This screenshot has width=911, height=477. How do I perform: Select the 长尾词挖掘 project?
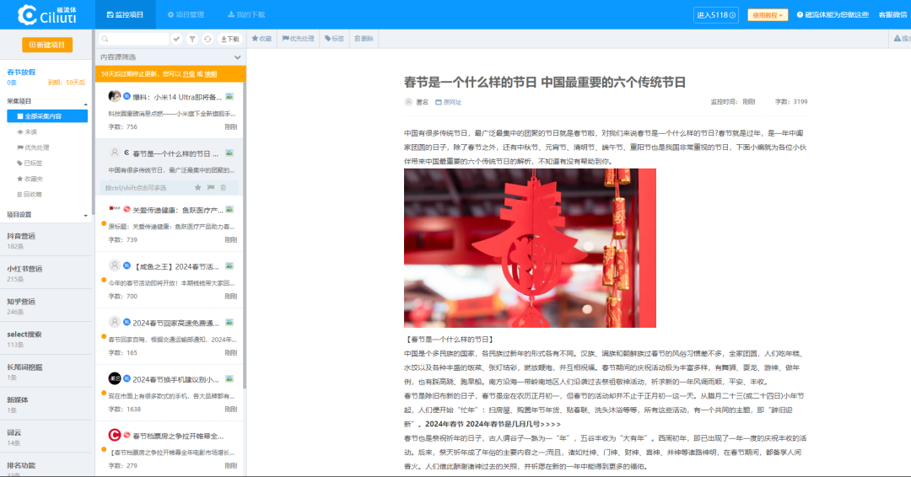pyautogui.click(x=46, y=372)
